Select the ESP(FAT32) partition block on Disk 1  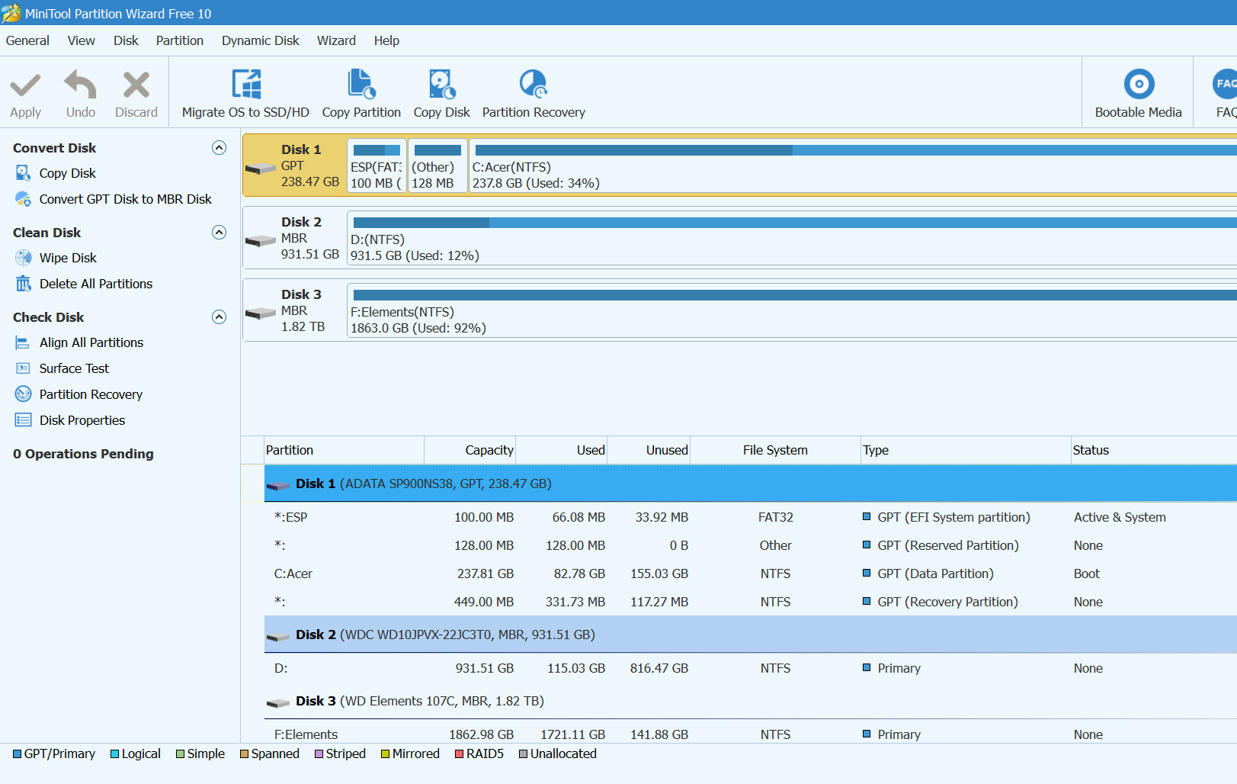click(x=377, y=165)
